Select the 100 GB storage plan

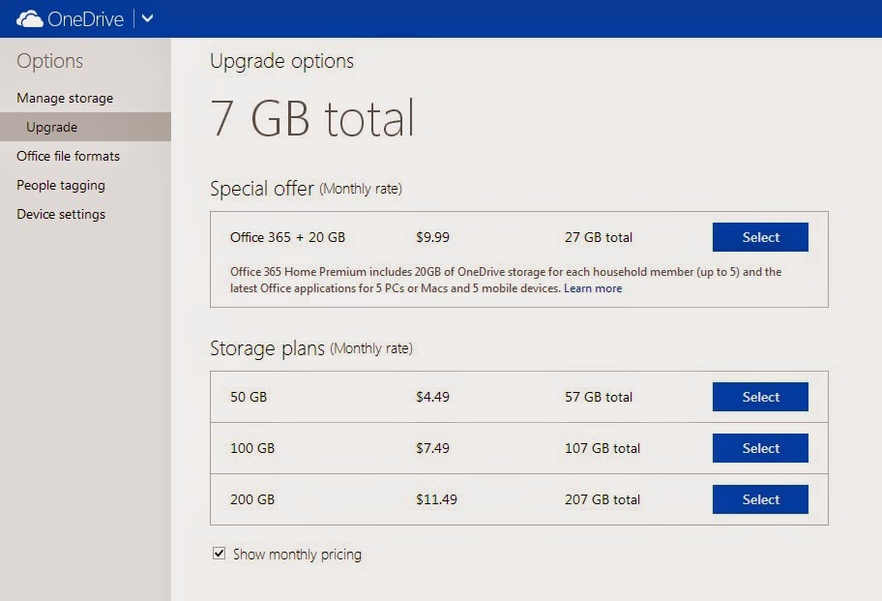coord(760,448)
